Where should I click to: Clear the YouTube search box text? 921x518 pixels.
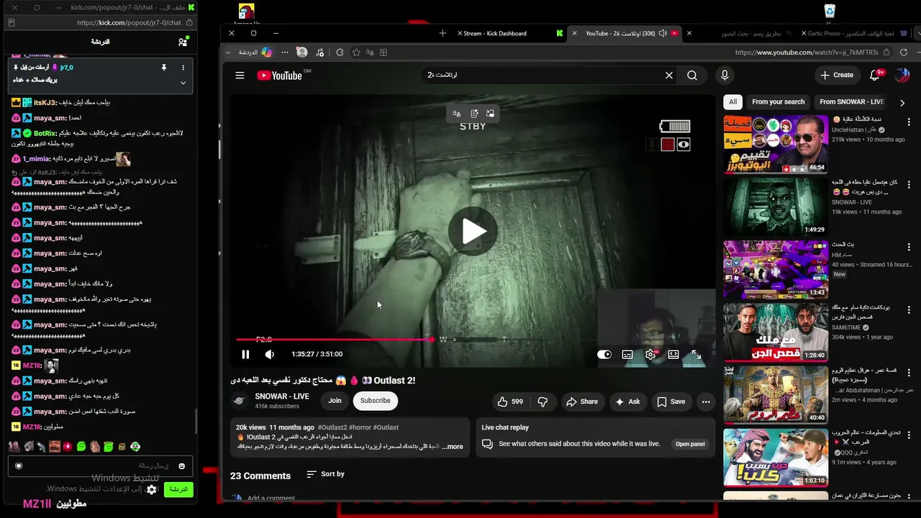(668, 76)
